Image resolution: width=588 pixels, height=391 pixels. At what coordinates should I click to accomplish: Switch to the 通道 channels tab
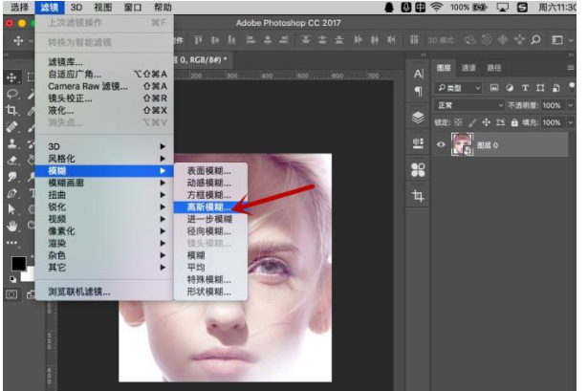(x=468, y=68)
